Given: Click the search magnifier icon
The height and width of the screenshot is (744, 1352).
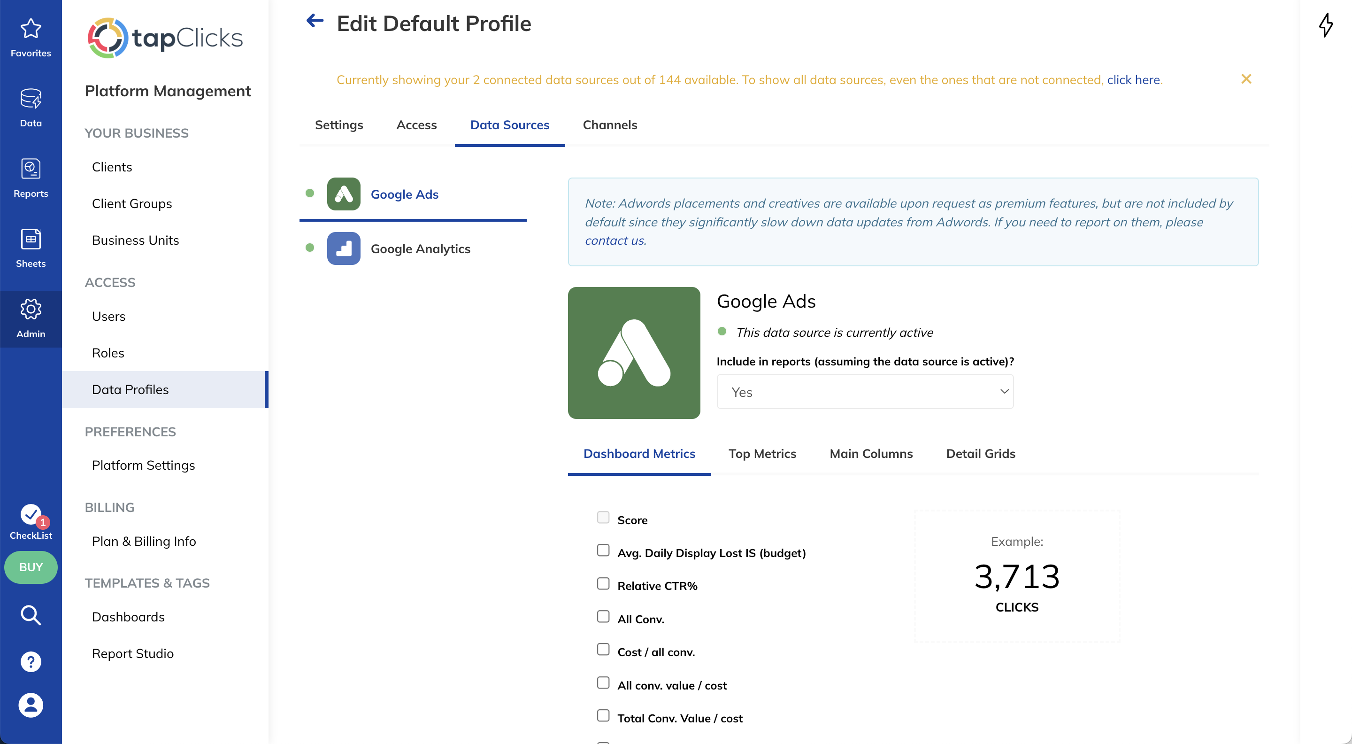Looking at the screenshot, I should (31, 615).
